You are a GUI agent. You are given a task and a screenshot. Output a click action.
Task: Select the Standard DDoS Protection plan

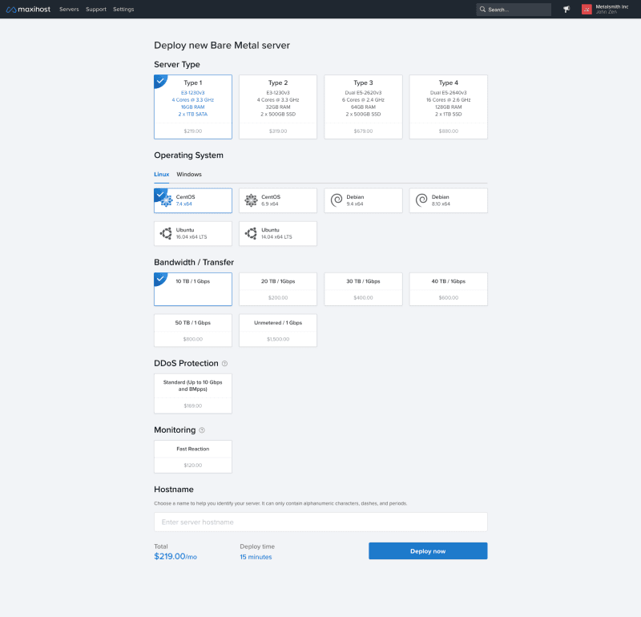[192, 393]
